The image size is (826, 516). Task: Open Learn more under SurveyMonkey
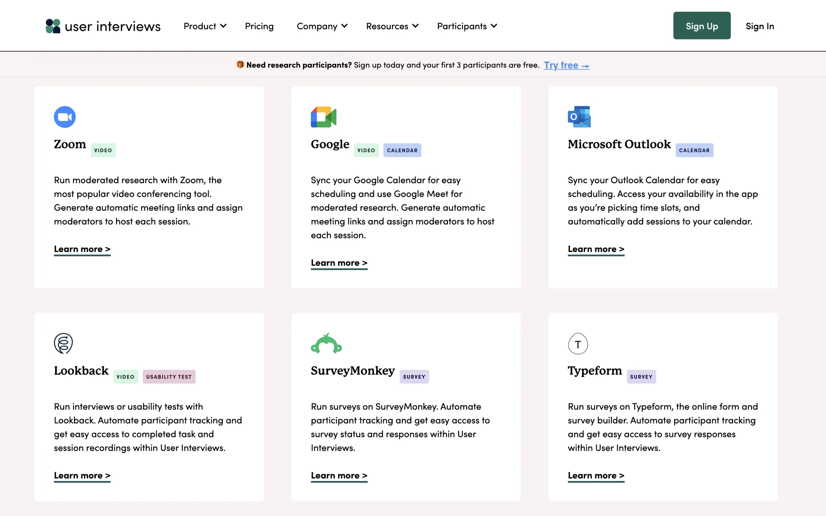coord(339,476)
